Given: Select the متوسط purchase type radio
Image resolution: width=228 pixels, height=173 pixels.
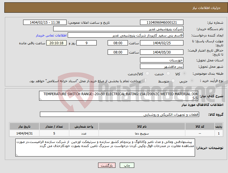Looking at the screenshot, I should point(173,80).
